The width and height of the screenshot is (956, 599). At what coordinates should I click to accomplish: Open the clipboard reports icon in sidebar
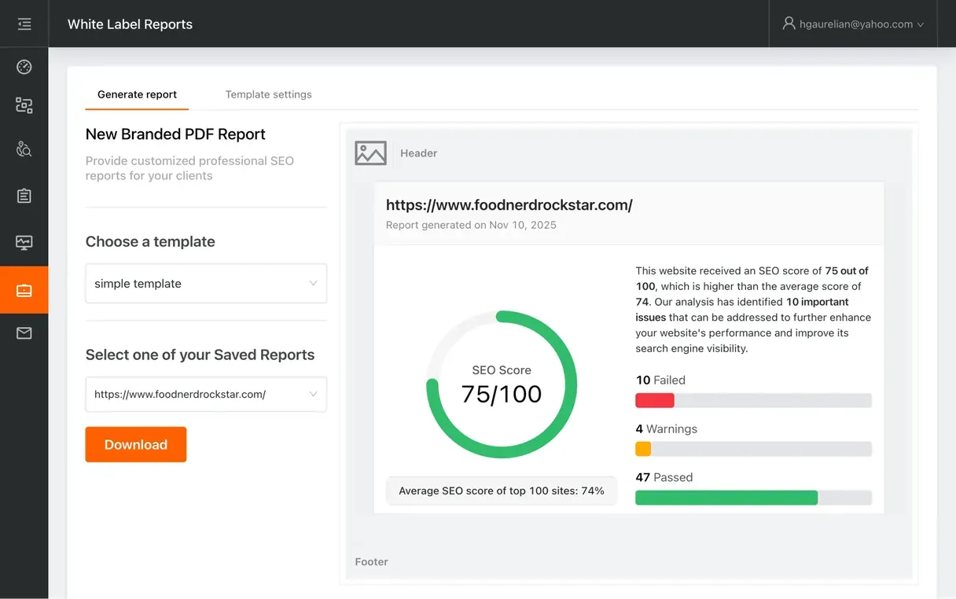(x=24, y=196)
